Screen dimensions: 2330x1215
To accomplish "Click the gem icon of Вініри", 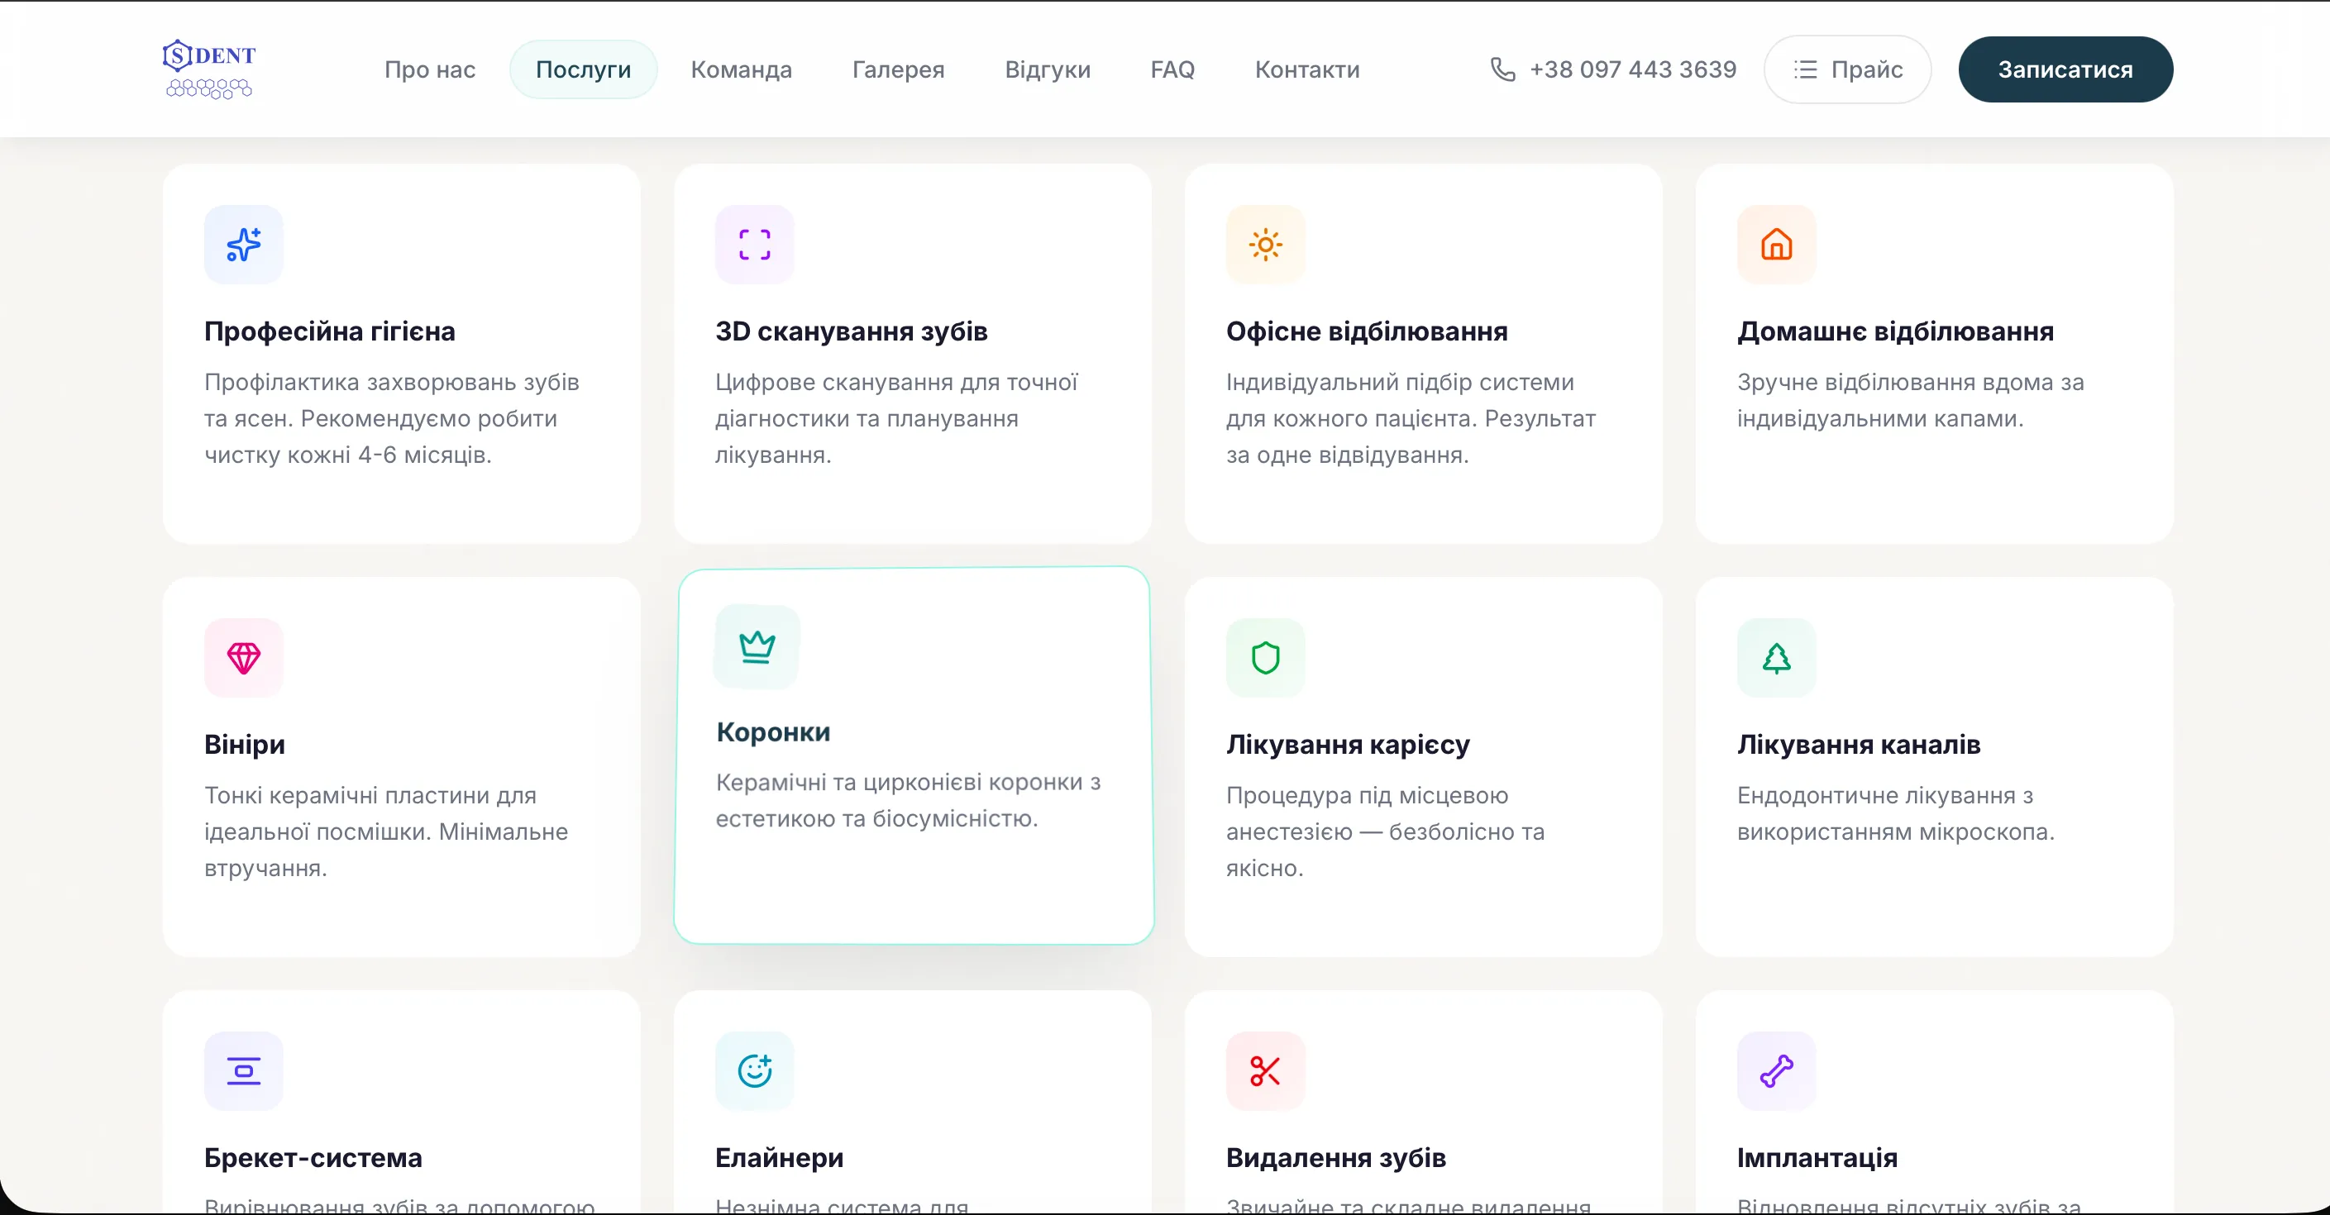I will click(243, 657).
